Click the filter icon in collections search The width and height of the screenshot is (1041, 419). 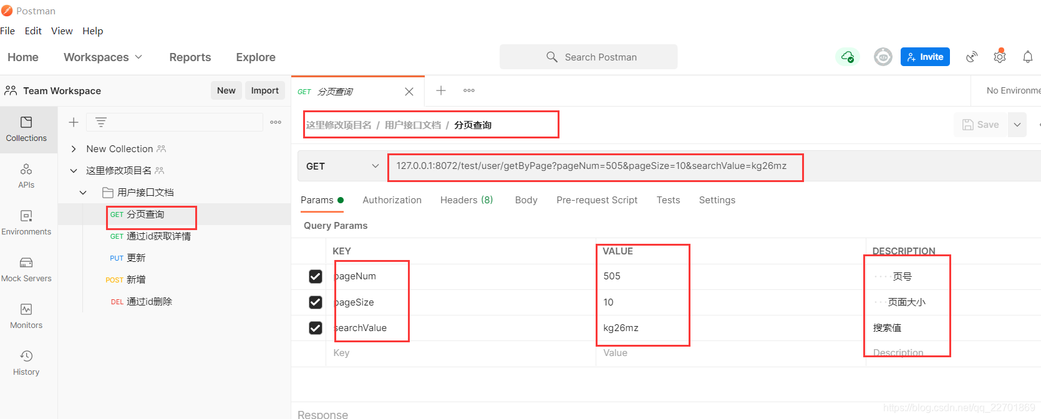tap(101, 122)
